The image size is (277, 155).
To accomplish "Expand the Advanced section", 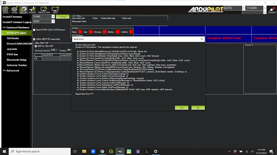I will click(x=11, y=70).
